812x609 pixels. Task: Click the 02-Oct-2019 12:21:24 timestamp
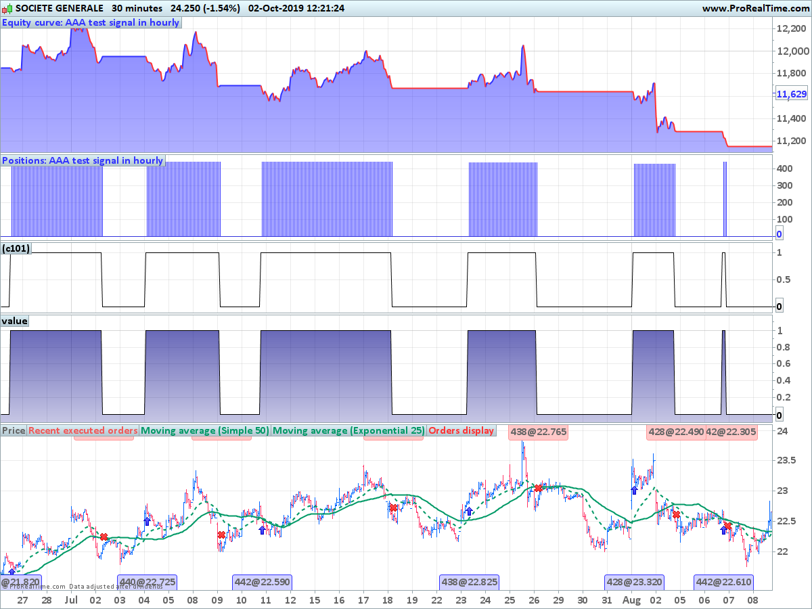(x=296, y=9)
